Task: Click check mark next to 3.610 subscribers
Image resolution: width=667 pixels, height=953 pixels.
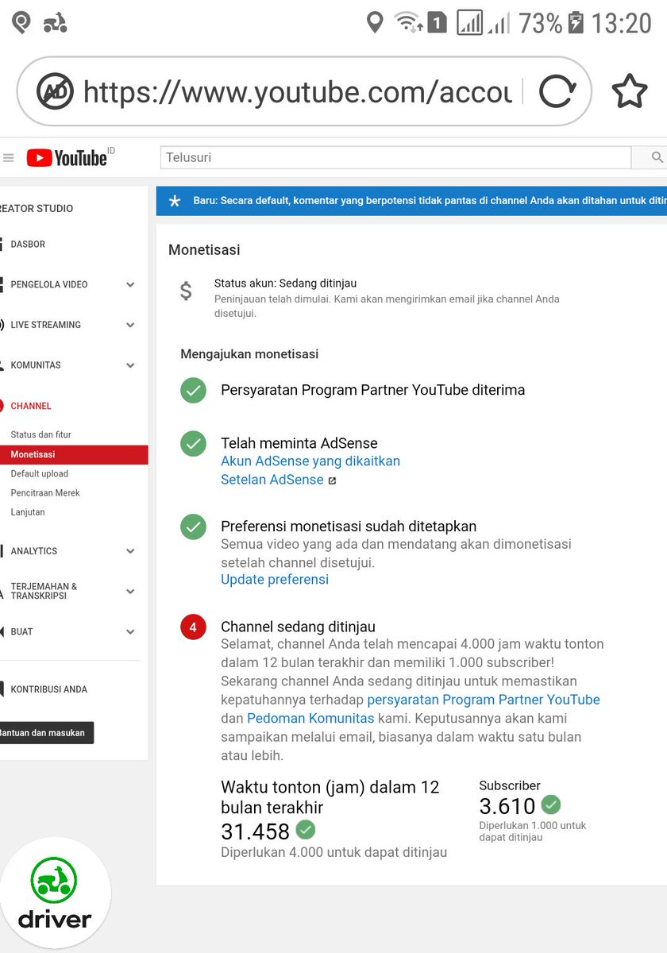Action: point(551,804)
